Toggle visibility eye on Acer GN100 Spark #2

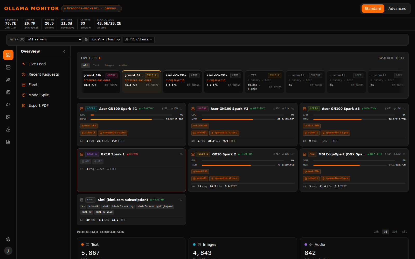(293, 109)
